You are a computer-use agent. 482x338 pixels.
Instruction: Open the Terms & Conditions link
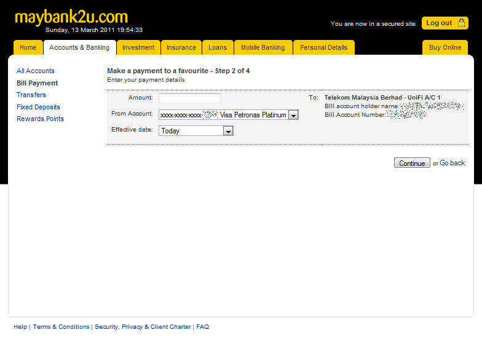coord(61,327)
